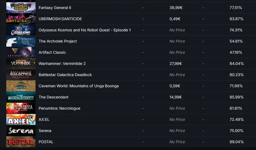Open The Descendant teal logo thumbnail
Image resolution: width=256 pixels, height=150 pixels.
pos(21,97)
